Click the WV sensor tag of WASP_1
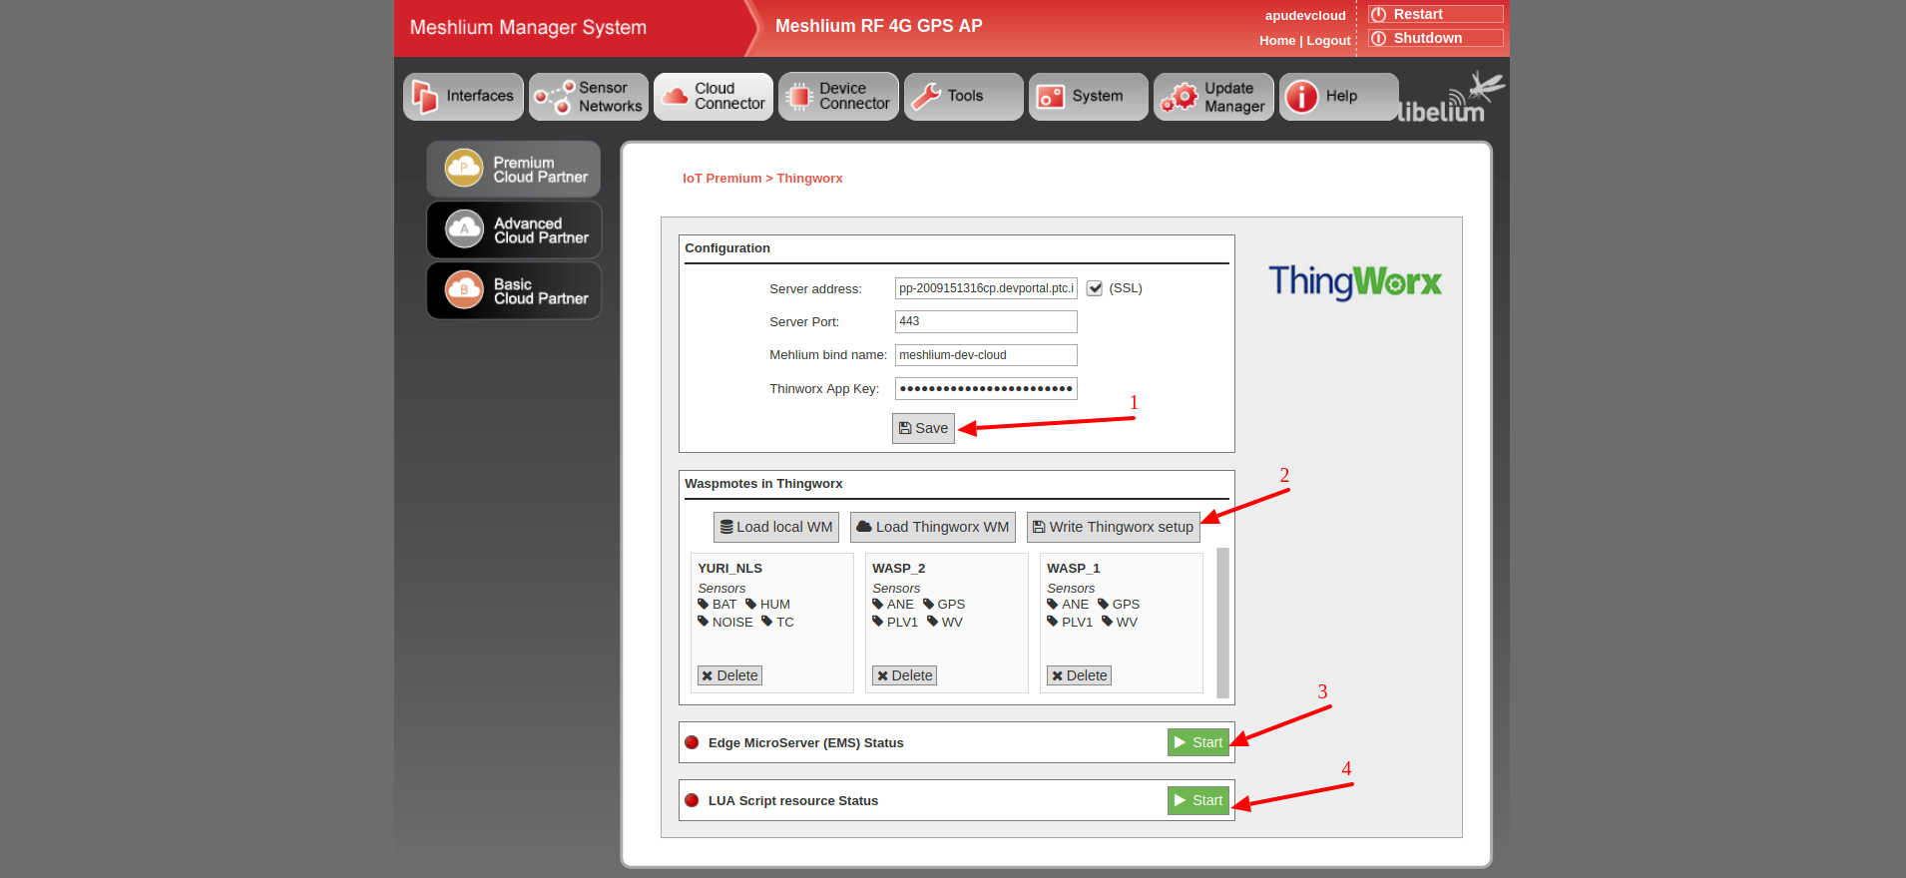 tap(1120, 623)
